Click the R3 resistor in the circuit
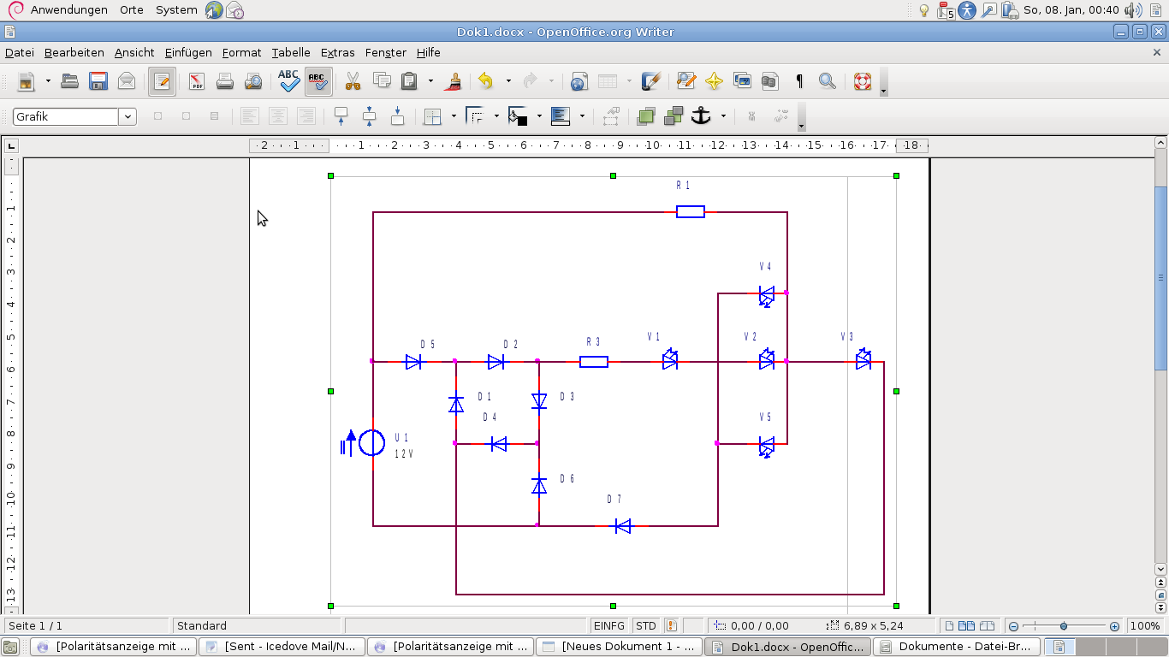Image resolution: width=1169 pixels, height=657 pixels. [594, 362]
